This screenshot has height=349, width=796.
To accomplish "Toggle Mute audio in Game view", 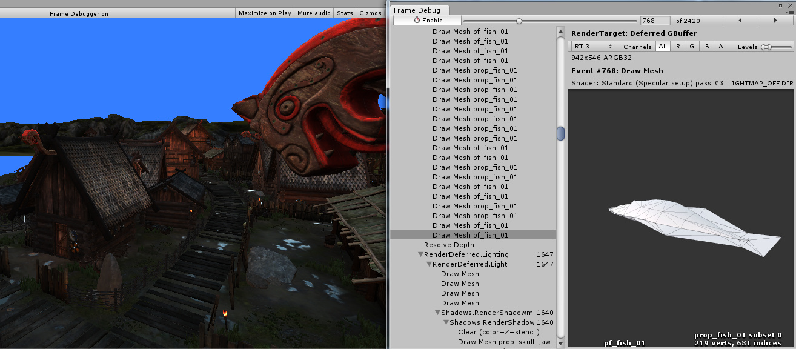I will tap(314, 13).
